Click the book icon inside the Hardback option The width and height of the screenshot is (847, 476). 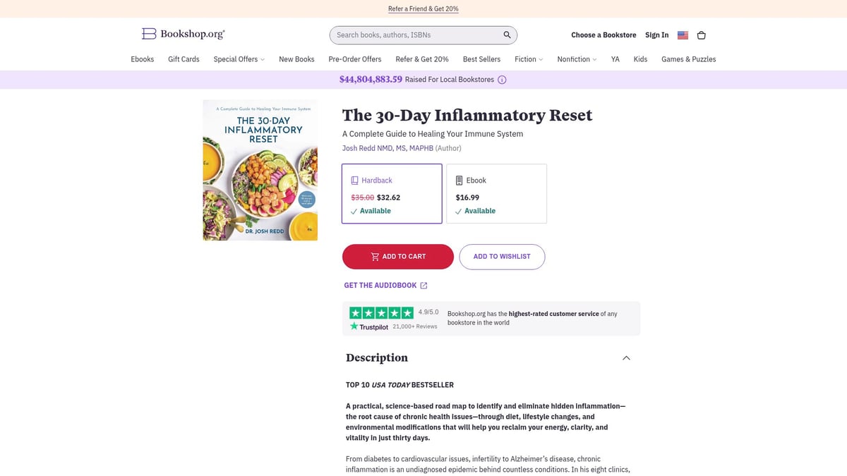pos(355,180)
